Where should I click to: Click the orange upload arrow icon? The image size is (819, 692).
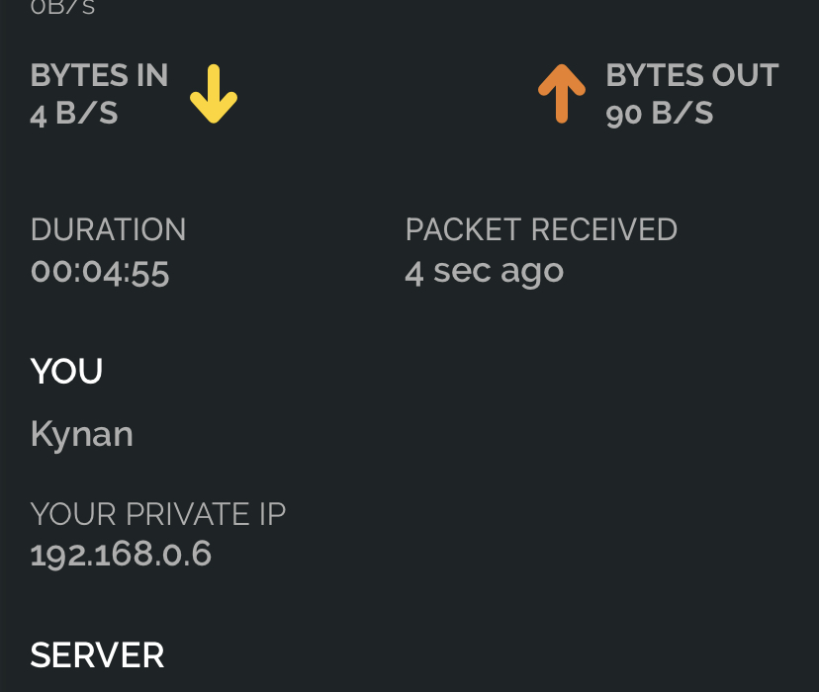tap(561, 94)
